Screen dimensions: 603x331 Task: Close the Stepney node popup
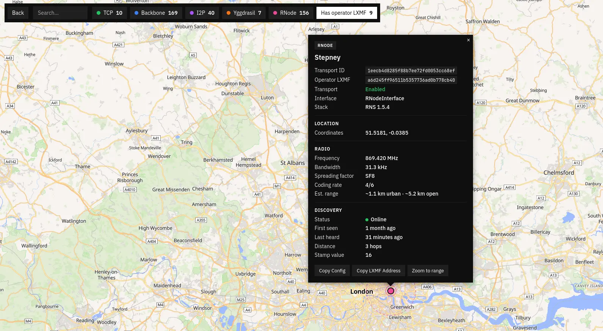tap(468, 40)
